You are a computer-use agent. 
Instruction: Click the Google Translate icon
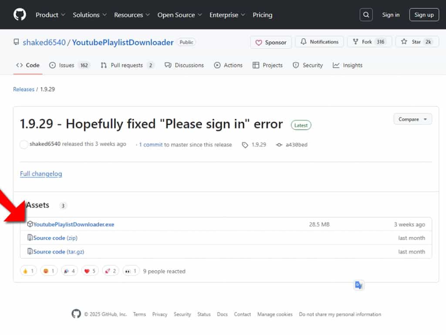click(x=359, y=285)
